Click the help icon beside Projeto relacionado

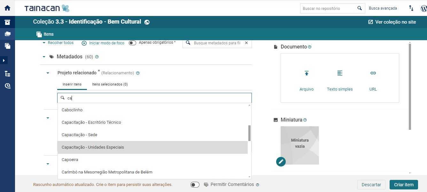[x=138, y=73]
